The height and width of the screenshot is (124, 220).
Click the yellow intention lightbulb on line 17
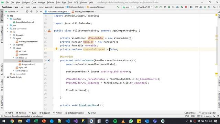tap(56, 49)
